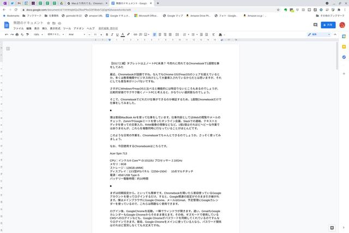Select left align
Screen dimensions: 349x233
155,34
